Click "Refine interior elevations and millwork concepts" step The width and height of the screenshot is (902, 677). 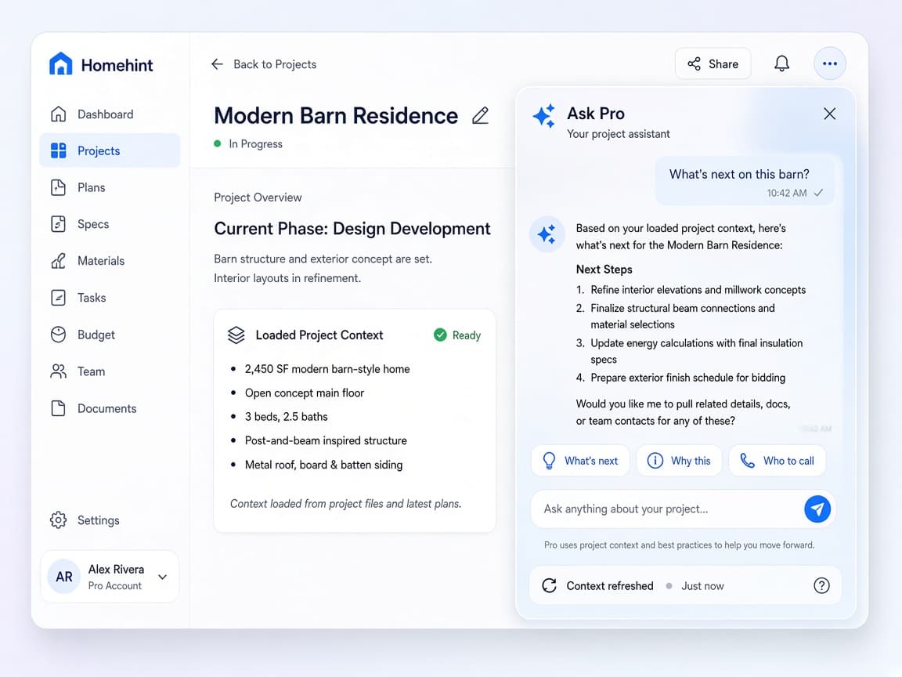coord(698,290)
